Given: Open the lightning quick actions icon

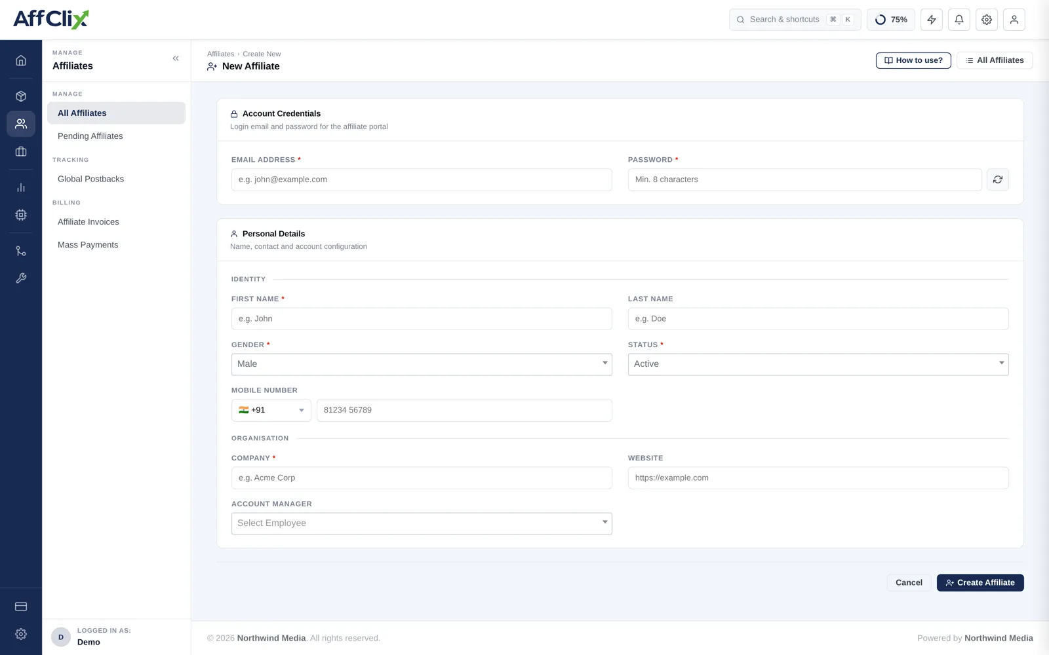Looking at the screenshot, I should (932, 20).
